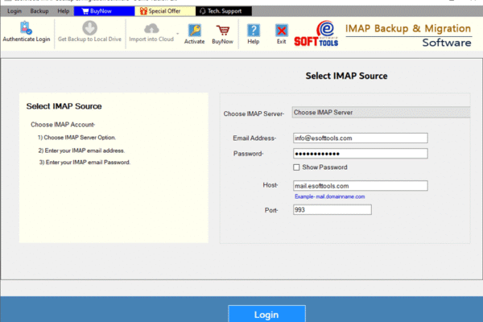Click the blue BuyNow menu bar button
This screenshot has width=483, height=322.
coord(104,11)
